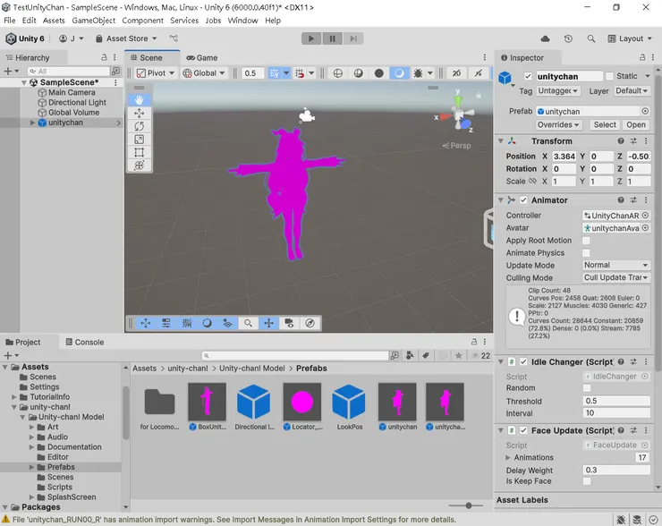
Task: Adjust the asset thumbnail size slider
Action: (467, 505)
